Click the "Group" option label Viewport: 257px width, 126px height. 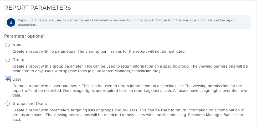pyautogui.click(x=18, y=60)
